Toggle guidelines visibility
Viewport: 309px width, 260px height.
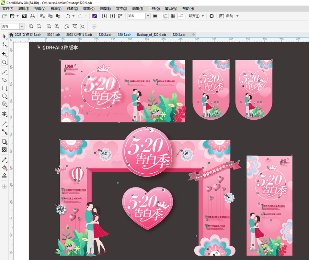(x=181, y=16)
